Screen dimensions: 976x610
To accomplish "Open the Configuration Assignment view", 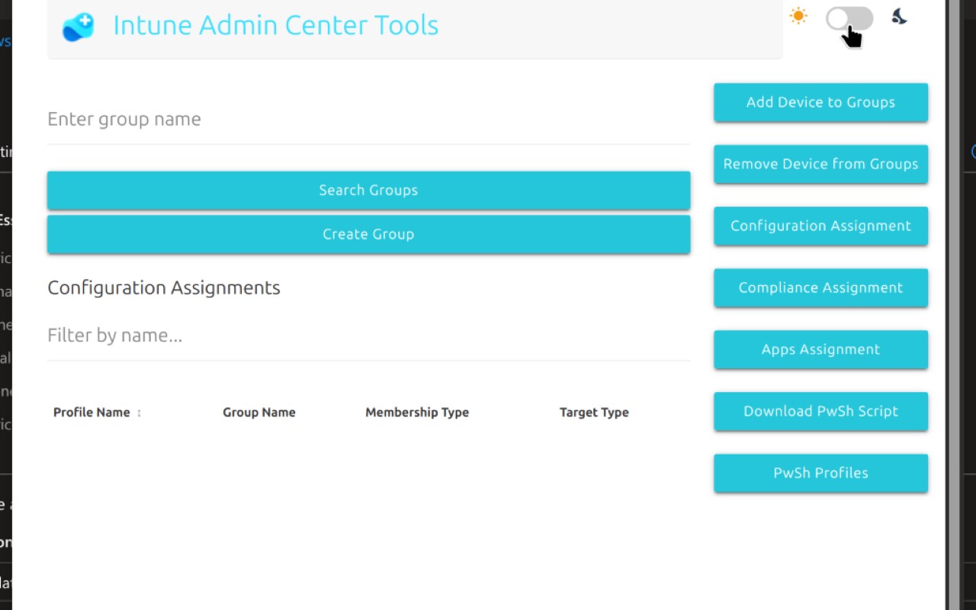I will point(820,226).
